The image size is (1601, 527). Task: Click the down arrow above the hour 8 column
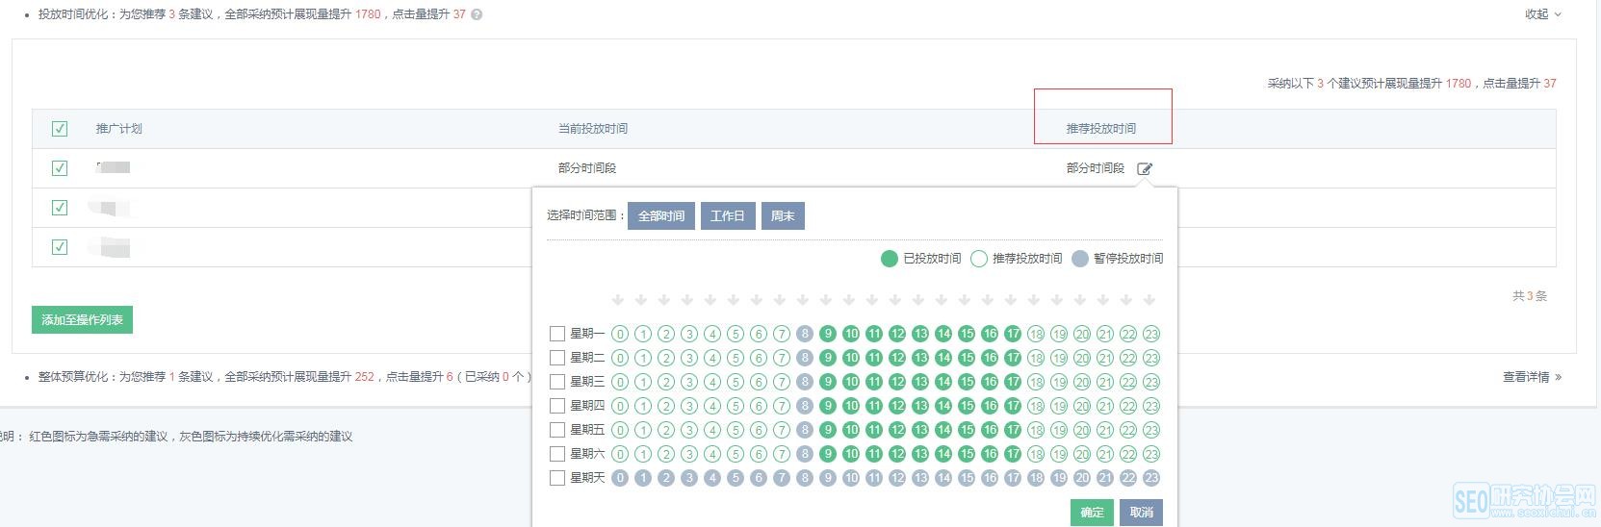coord(803,300)
